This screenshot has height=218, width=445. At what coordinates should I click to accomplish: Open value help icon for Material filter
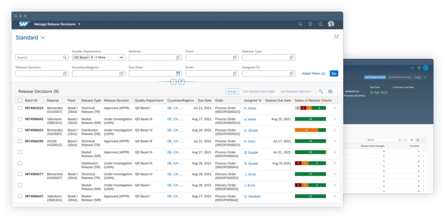(178, 58)
